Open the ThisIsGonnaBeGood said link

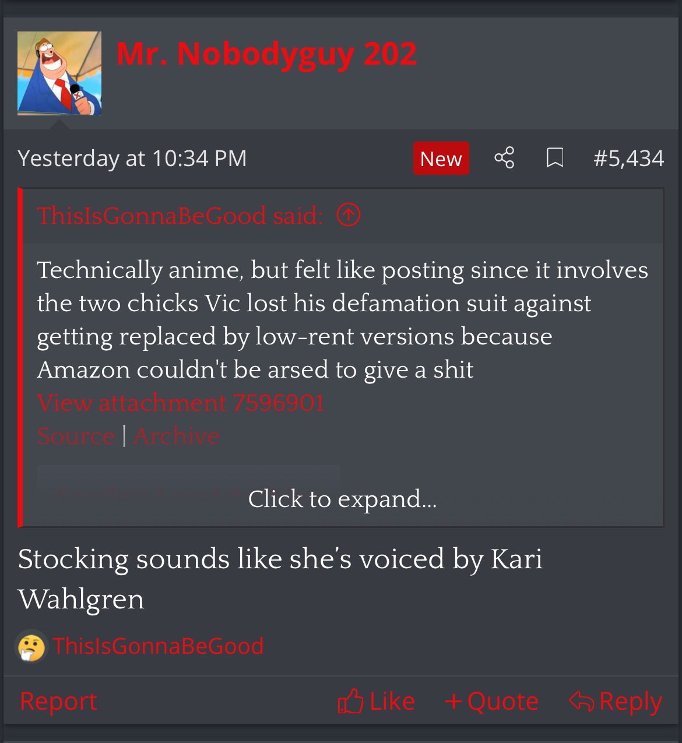(180, 216)
